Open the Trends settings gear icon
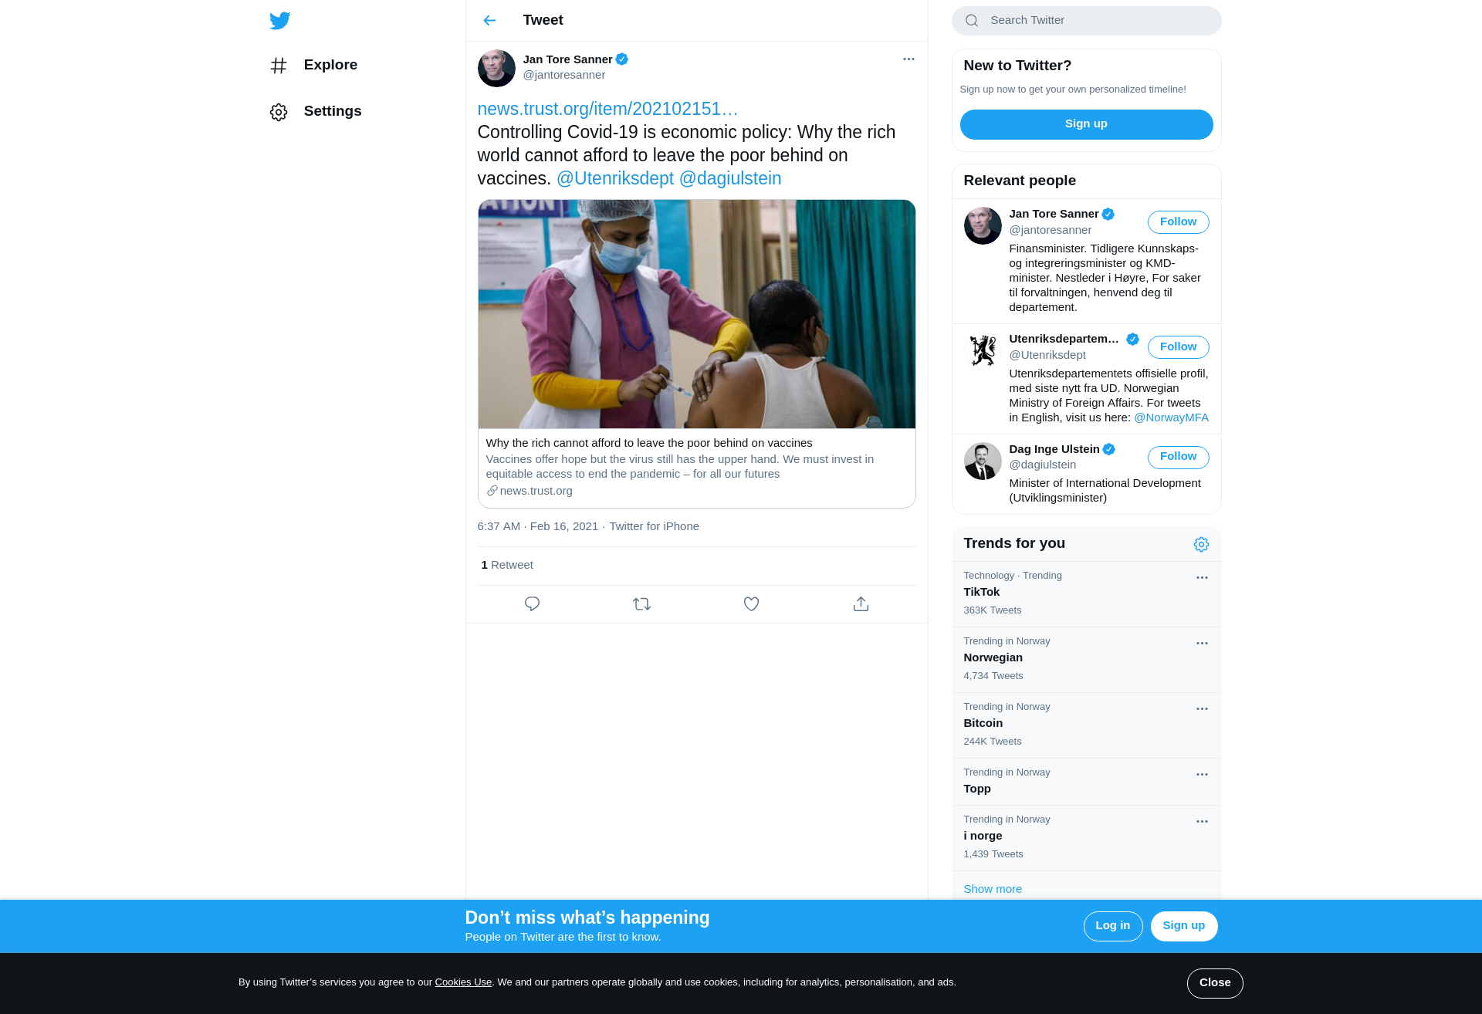This screenshot has width=1482, height=1014. [x=1201, y=545]
